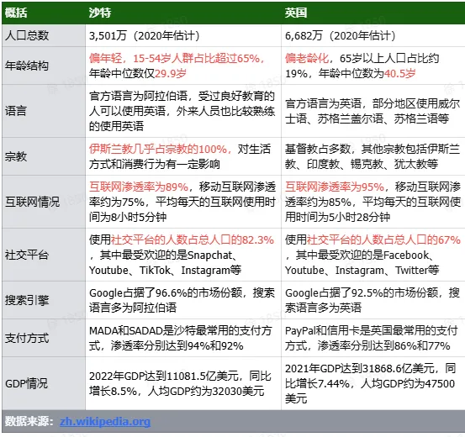The height and width of the screenshot is (437, 465).
Task: Click the 2022年GDP达到11081.5亿美元 cell
Action: [183, 383]
